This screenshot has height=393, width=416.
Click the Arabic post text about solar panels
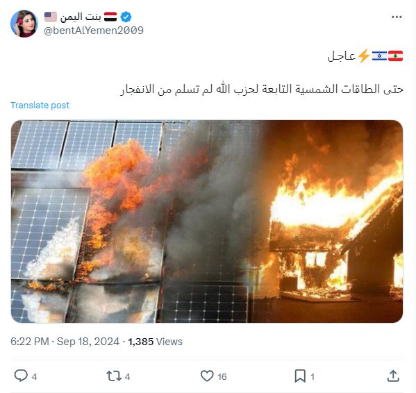(262, 90)
